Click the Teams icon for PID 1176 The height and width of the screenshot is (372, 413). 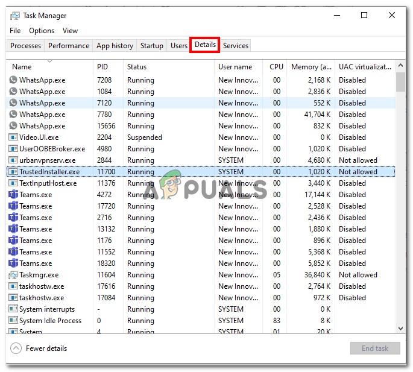[x=13, y=241]
